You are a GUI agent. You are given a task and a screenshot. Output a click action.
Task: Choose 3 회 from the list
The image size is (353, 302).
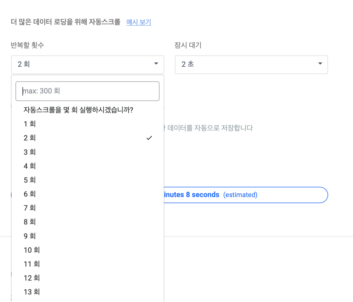pos(30,152)
